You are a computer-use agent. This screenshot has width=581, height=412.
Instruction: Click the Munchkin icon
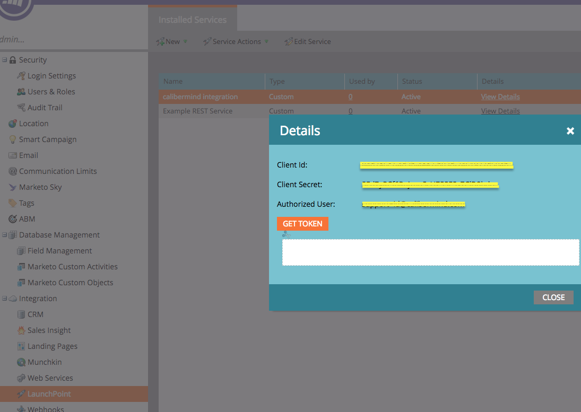coord(21,362)
